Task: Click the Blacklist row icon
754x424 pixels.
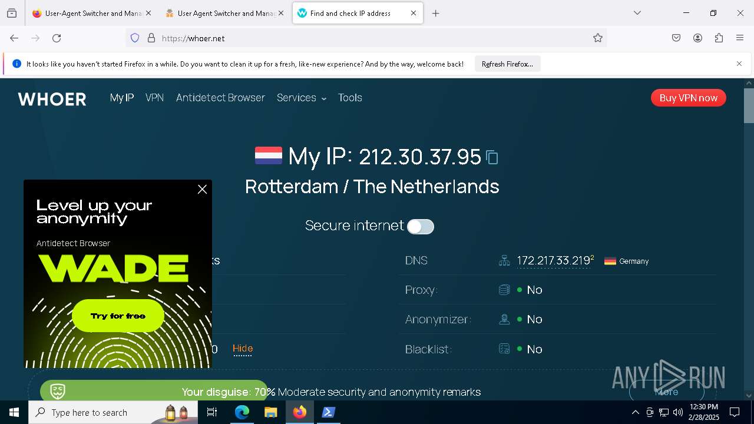Action: point(504,349)
